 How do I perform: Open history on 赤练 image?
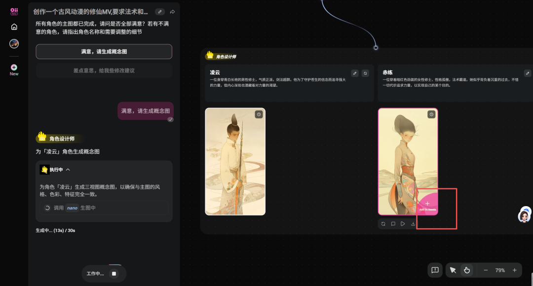pyautogui.click(x=431, y=114)
